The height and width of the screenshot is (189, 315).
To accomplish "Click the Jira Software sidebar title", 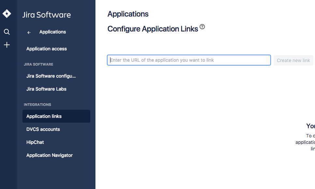I will click(47, 15).
